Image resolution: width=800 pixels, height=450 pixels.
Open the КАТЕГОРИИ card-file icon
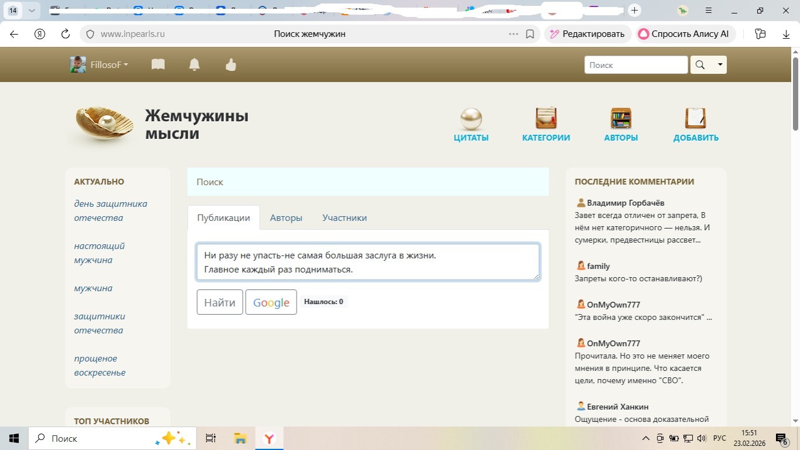(x=545, y=117)
